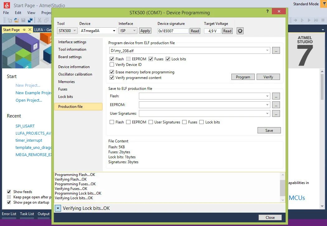The image size is (327, 226).
Task: Toggle Show page on startup checkbox
Action: 9,202
